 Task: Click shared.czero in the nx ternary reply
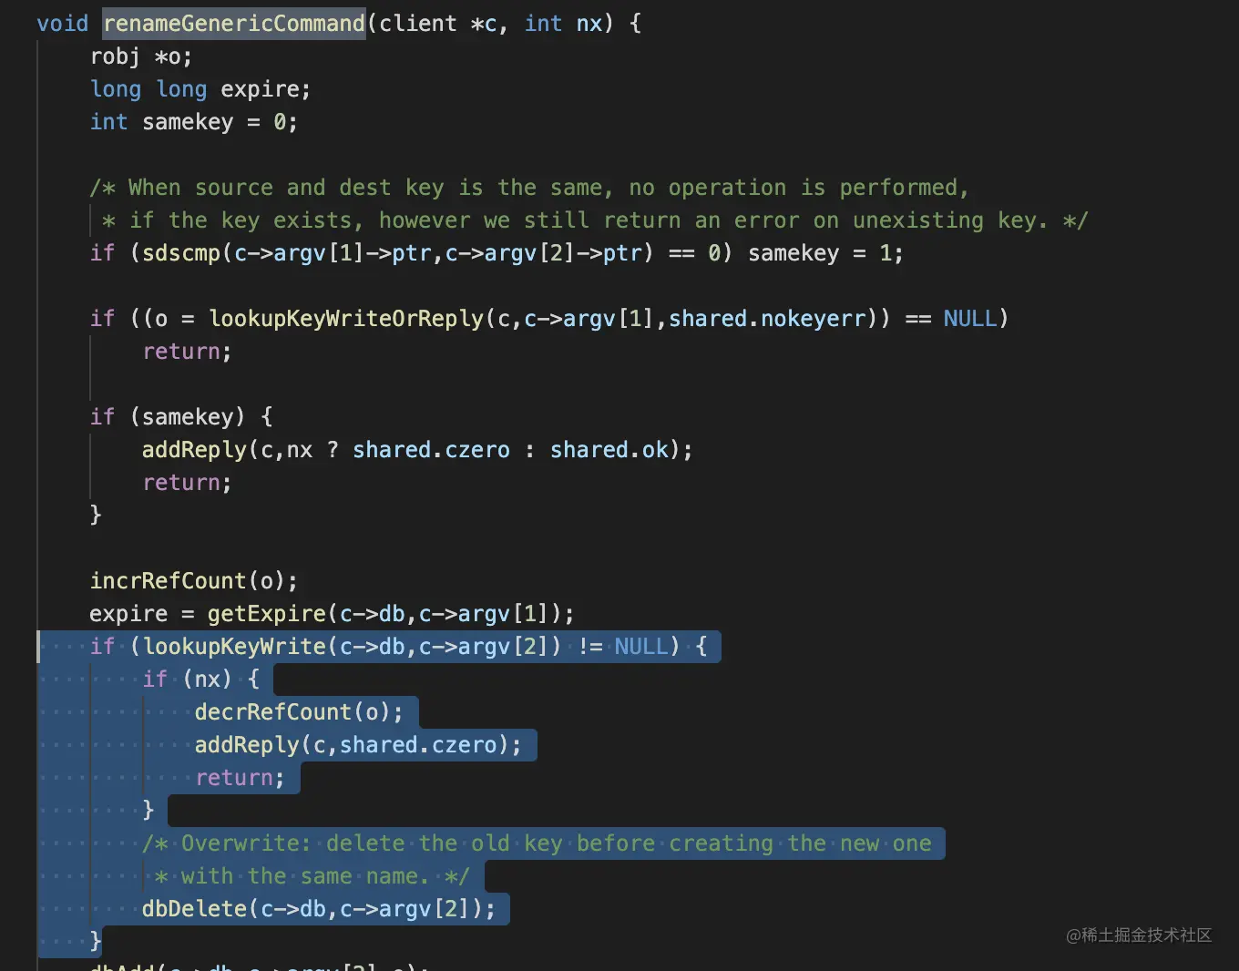(432, 450)
